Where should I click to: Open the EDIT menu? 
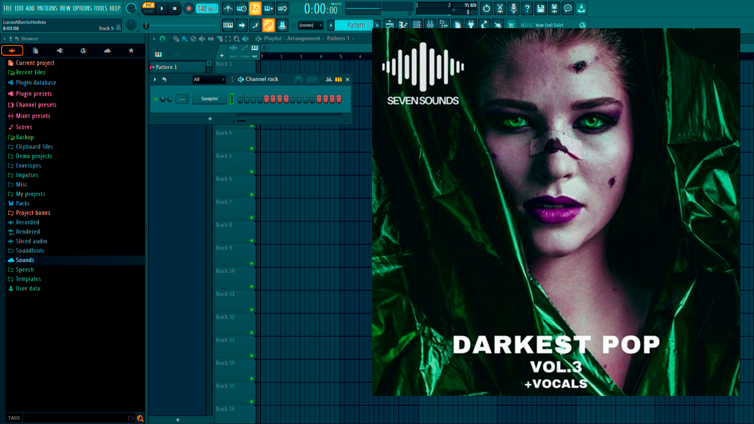[x=19, y=8]
